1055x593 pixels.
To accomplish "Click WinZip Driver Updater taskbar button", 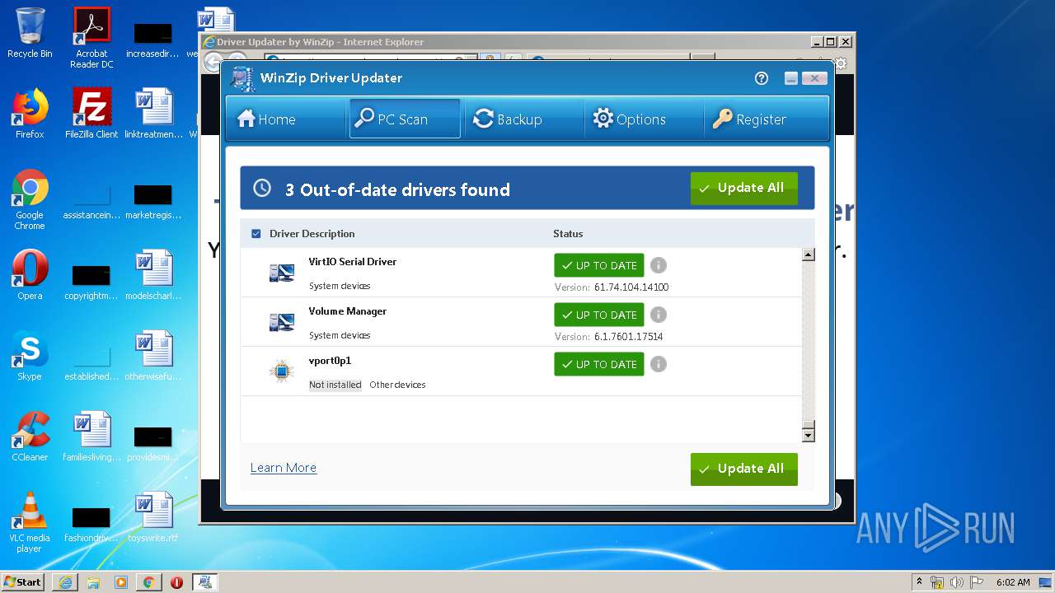I will pos(205,582).
